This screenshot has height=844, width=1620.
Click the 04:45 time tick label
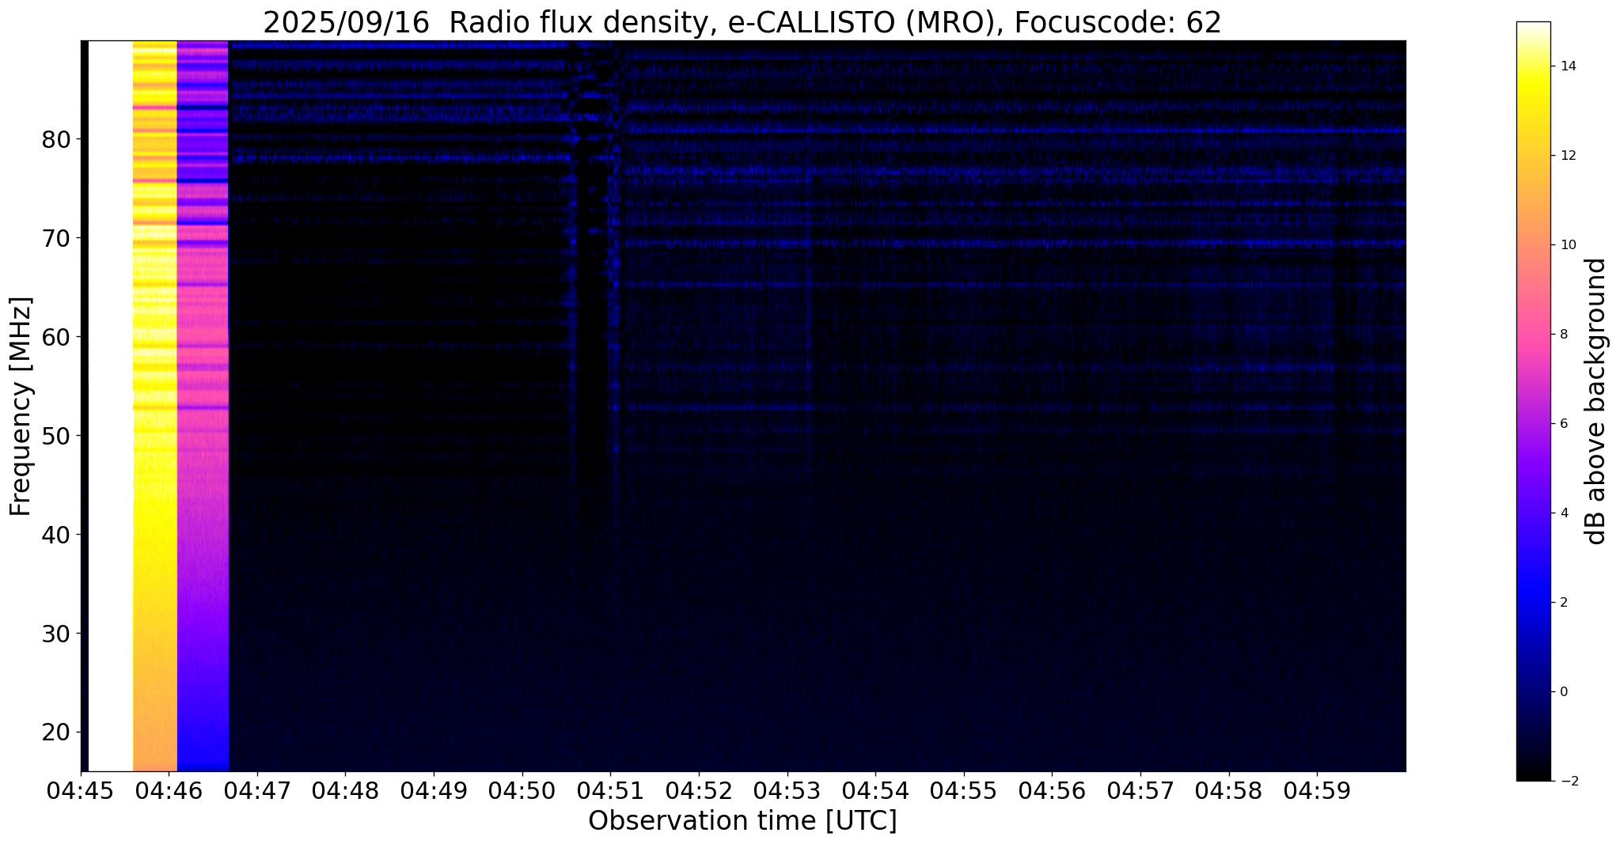tap(81, 791)
